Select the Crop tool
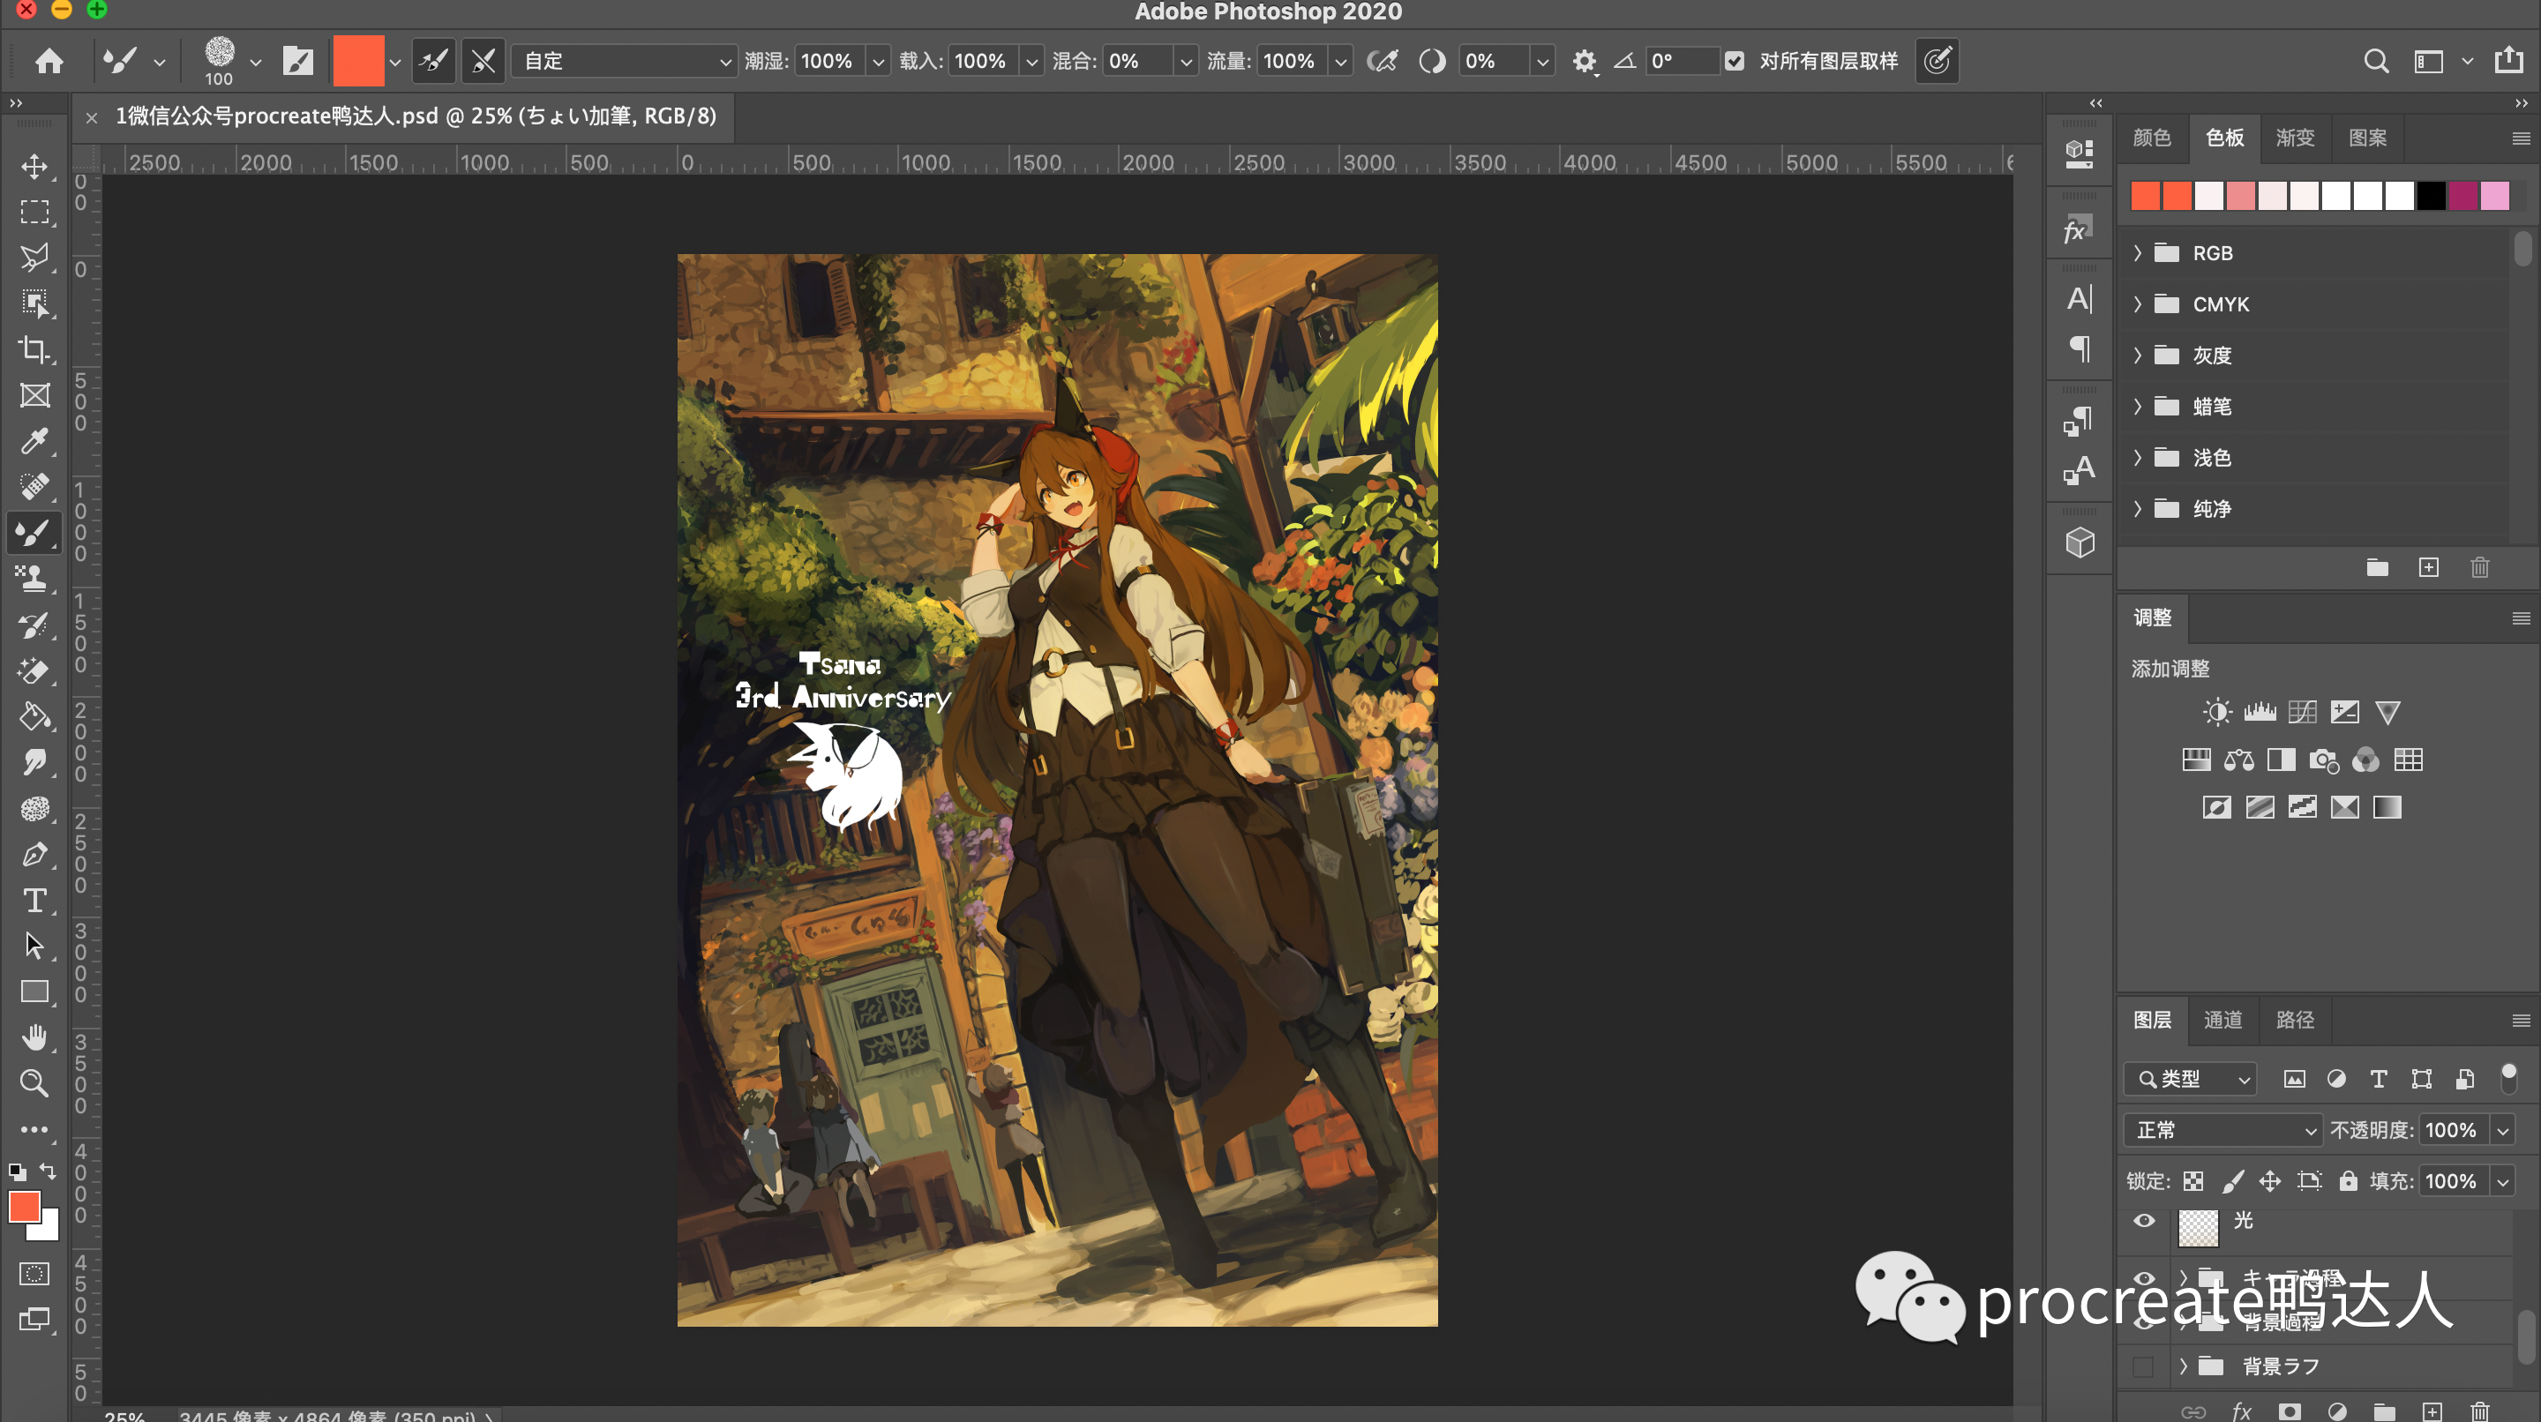Viewport: 2541px width, 1422px height. (34, 349)
